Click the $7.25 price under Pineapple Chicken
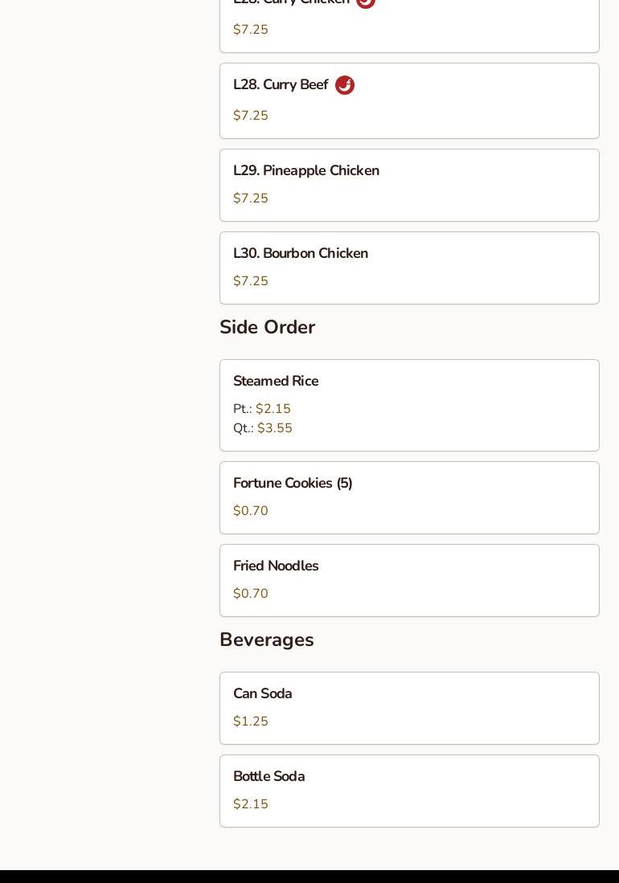Image resolution: width=619 pixels, height=883 pixels. 251,198
